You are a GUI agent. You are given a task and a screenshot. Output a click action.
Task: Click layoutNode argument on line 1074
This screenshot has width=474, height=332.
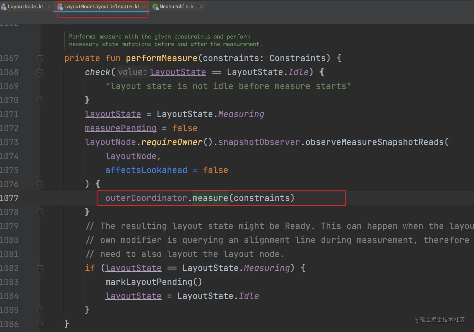pyautogui.click(x=131, y=156)
